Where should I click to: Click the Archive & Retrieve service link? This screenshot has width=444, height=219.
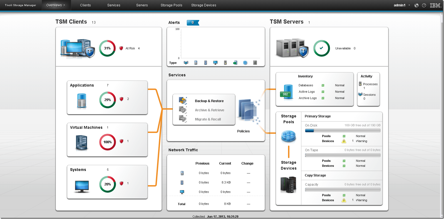click(x=209, y=110)
